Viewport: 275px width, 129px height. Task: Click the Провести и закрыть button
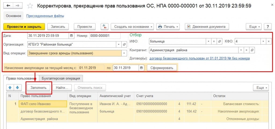(24, 27)
